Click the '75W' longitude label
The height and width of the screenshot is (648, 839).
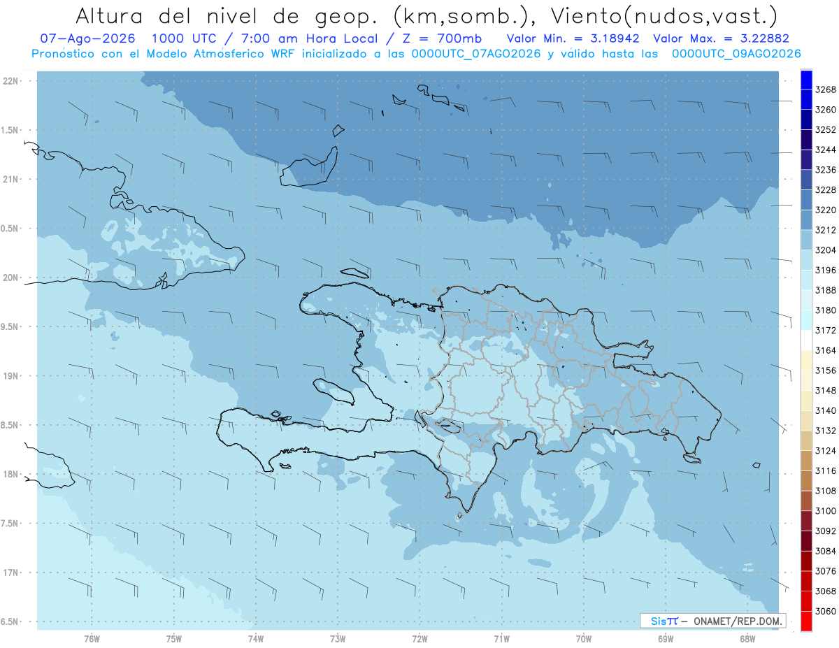(174, 638)
